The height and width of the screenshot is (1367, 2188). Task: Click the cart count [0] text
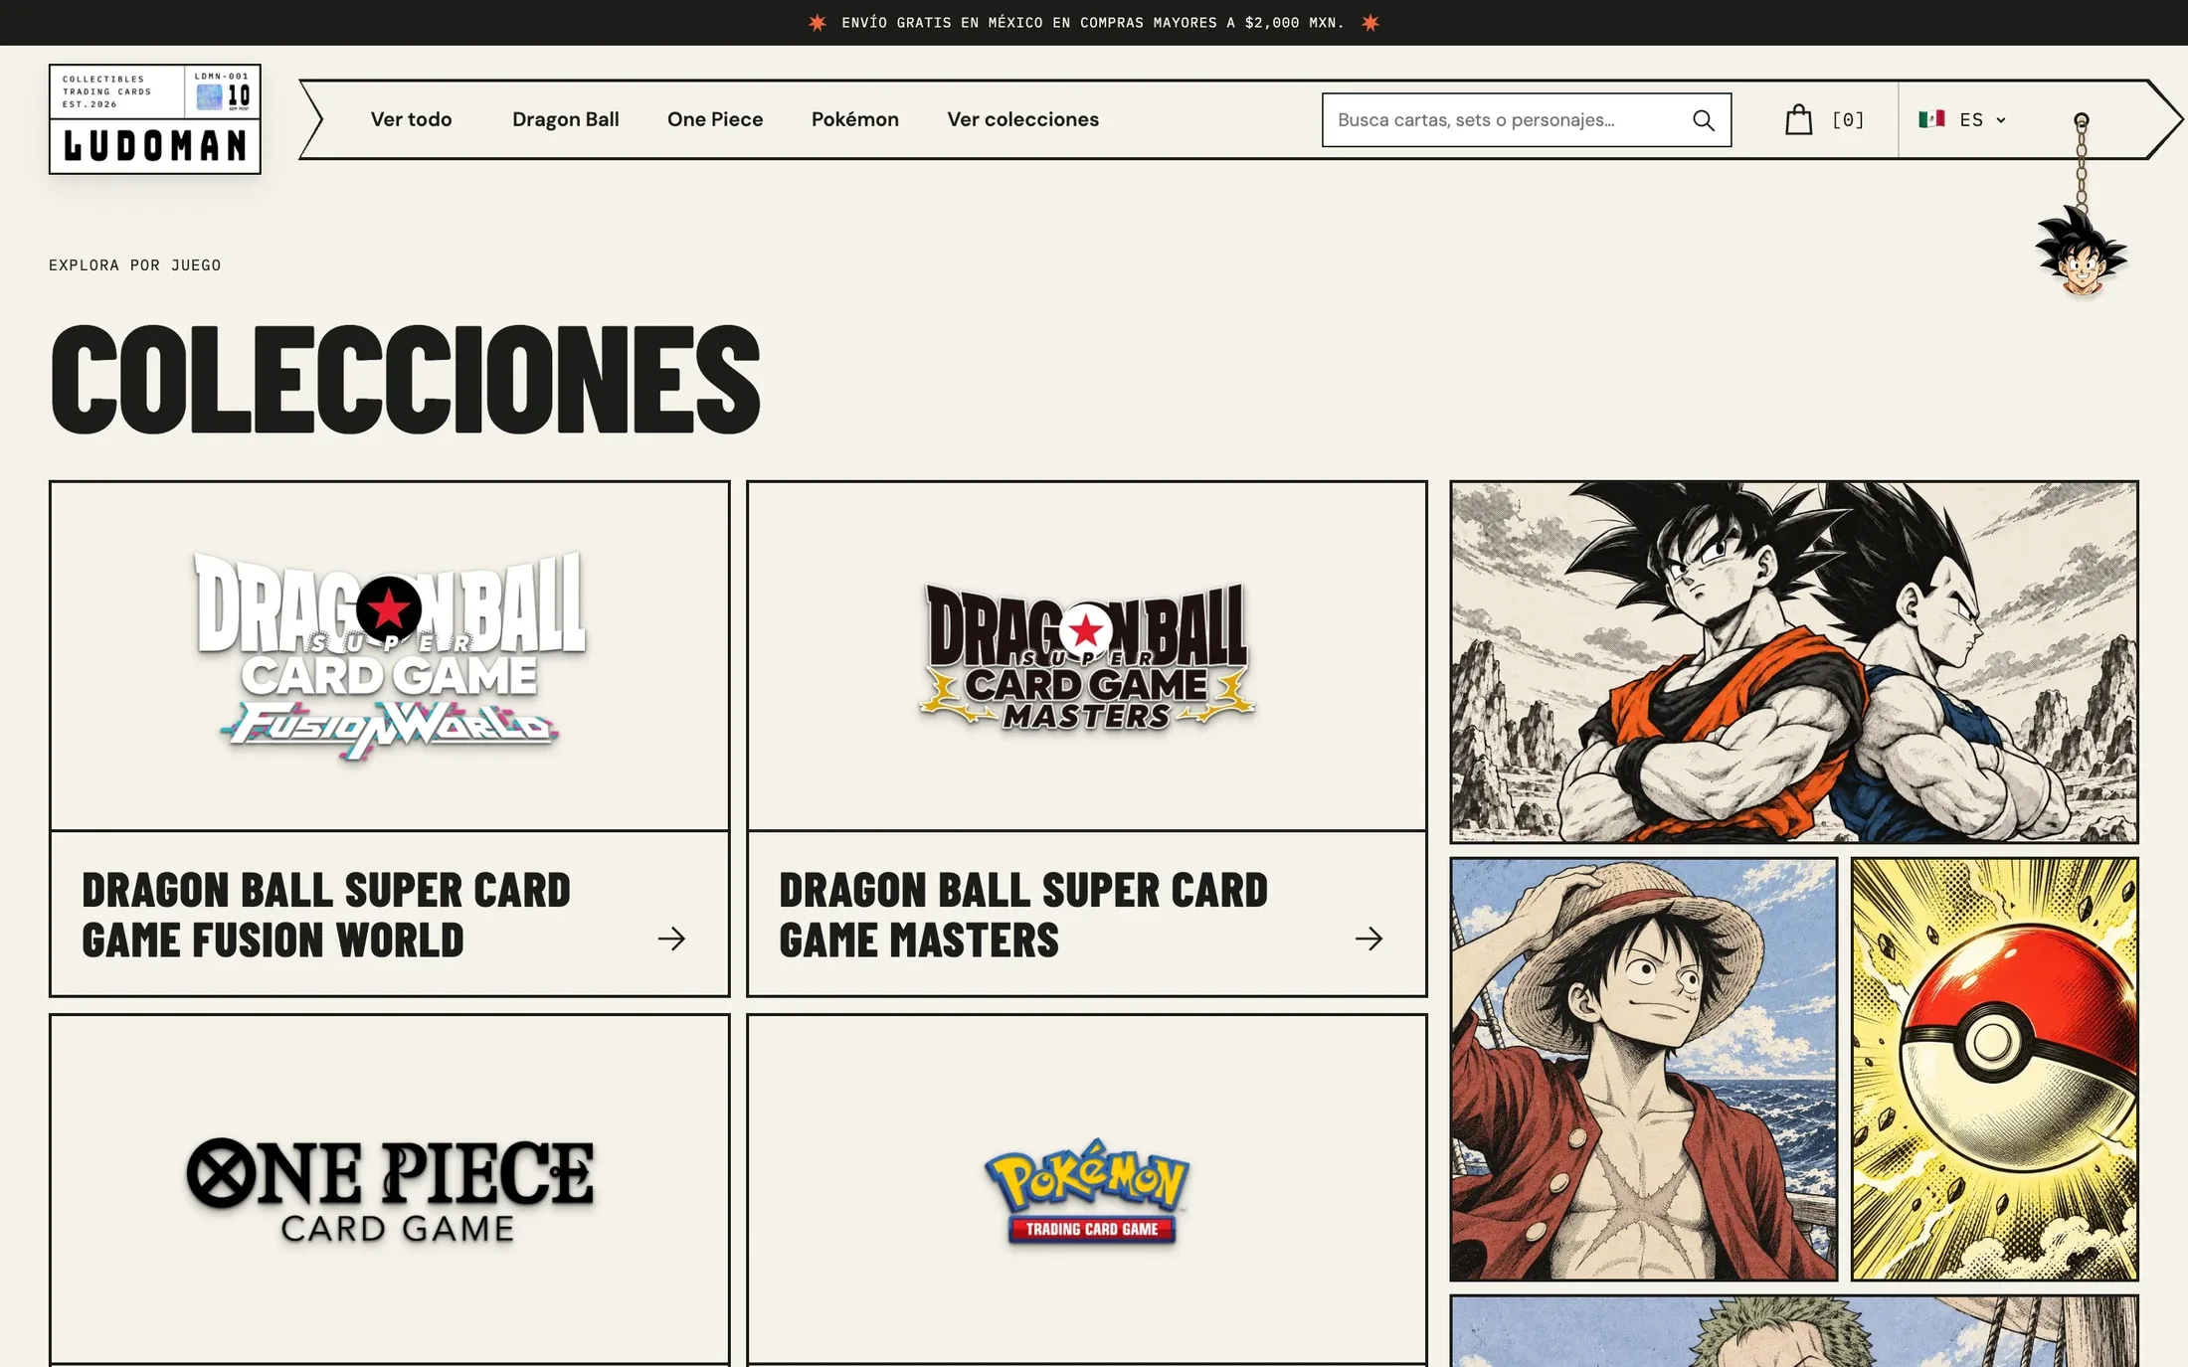click(x=1848, y=119)
